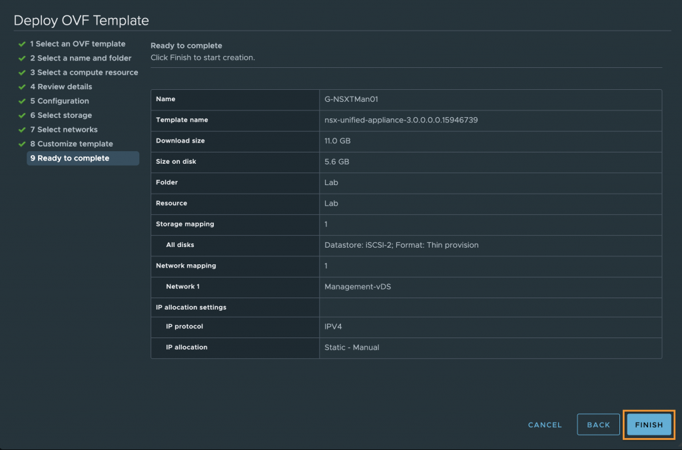The height and width of the screenshot is (450, 682).
Task: Click the Download size row label
Action: pos(180,140)
